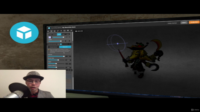Open the Animation film-strip icon tab

(x=64, y=30)
